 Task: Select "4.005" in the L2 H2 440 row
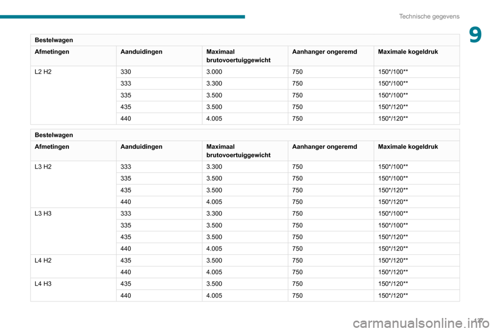(214, 118)
